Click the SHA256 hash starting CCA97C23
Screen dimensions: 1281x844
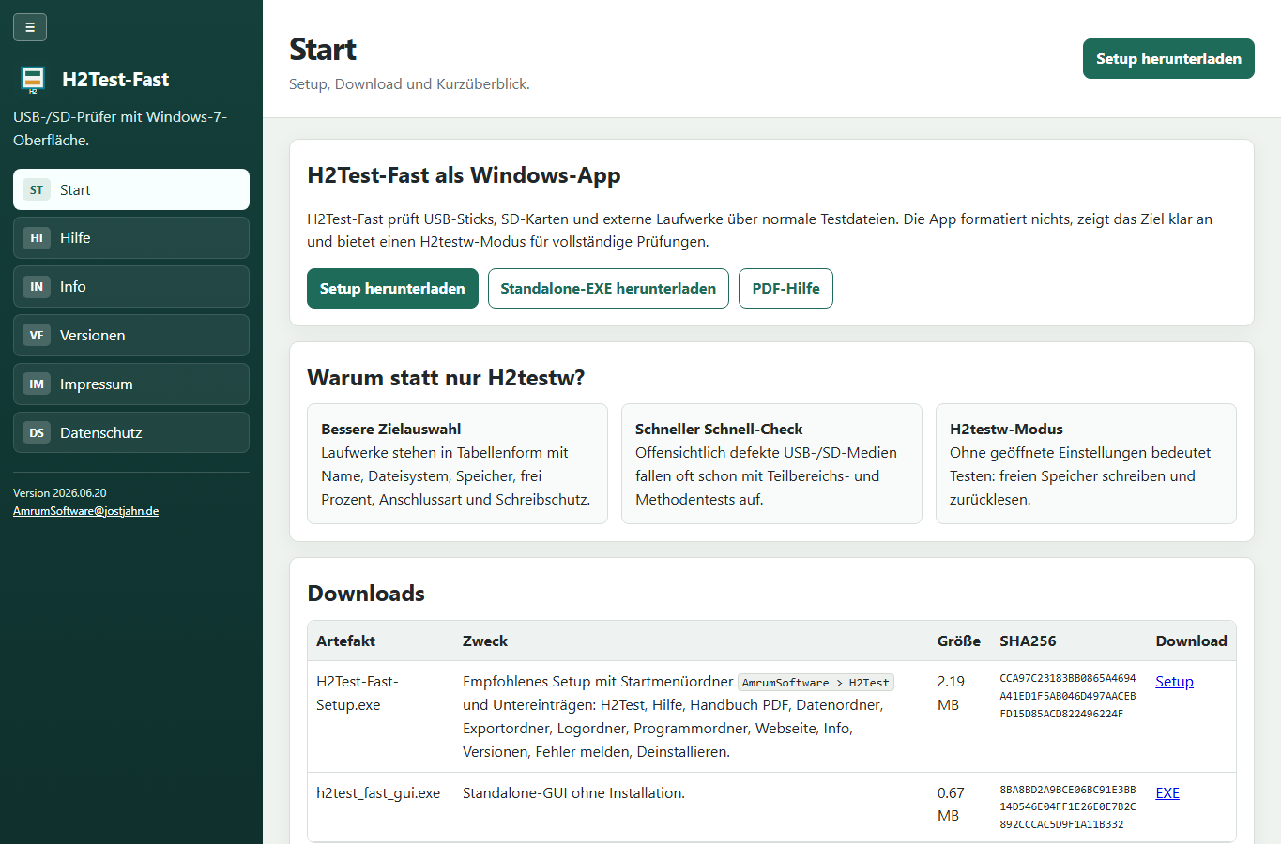pos(1068,696)
